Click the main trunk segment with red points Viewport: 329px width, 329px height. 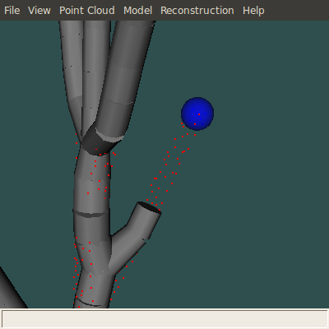tap(92, 181)
